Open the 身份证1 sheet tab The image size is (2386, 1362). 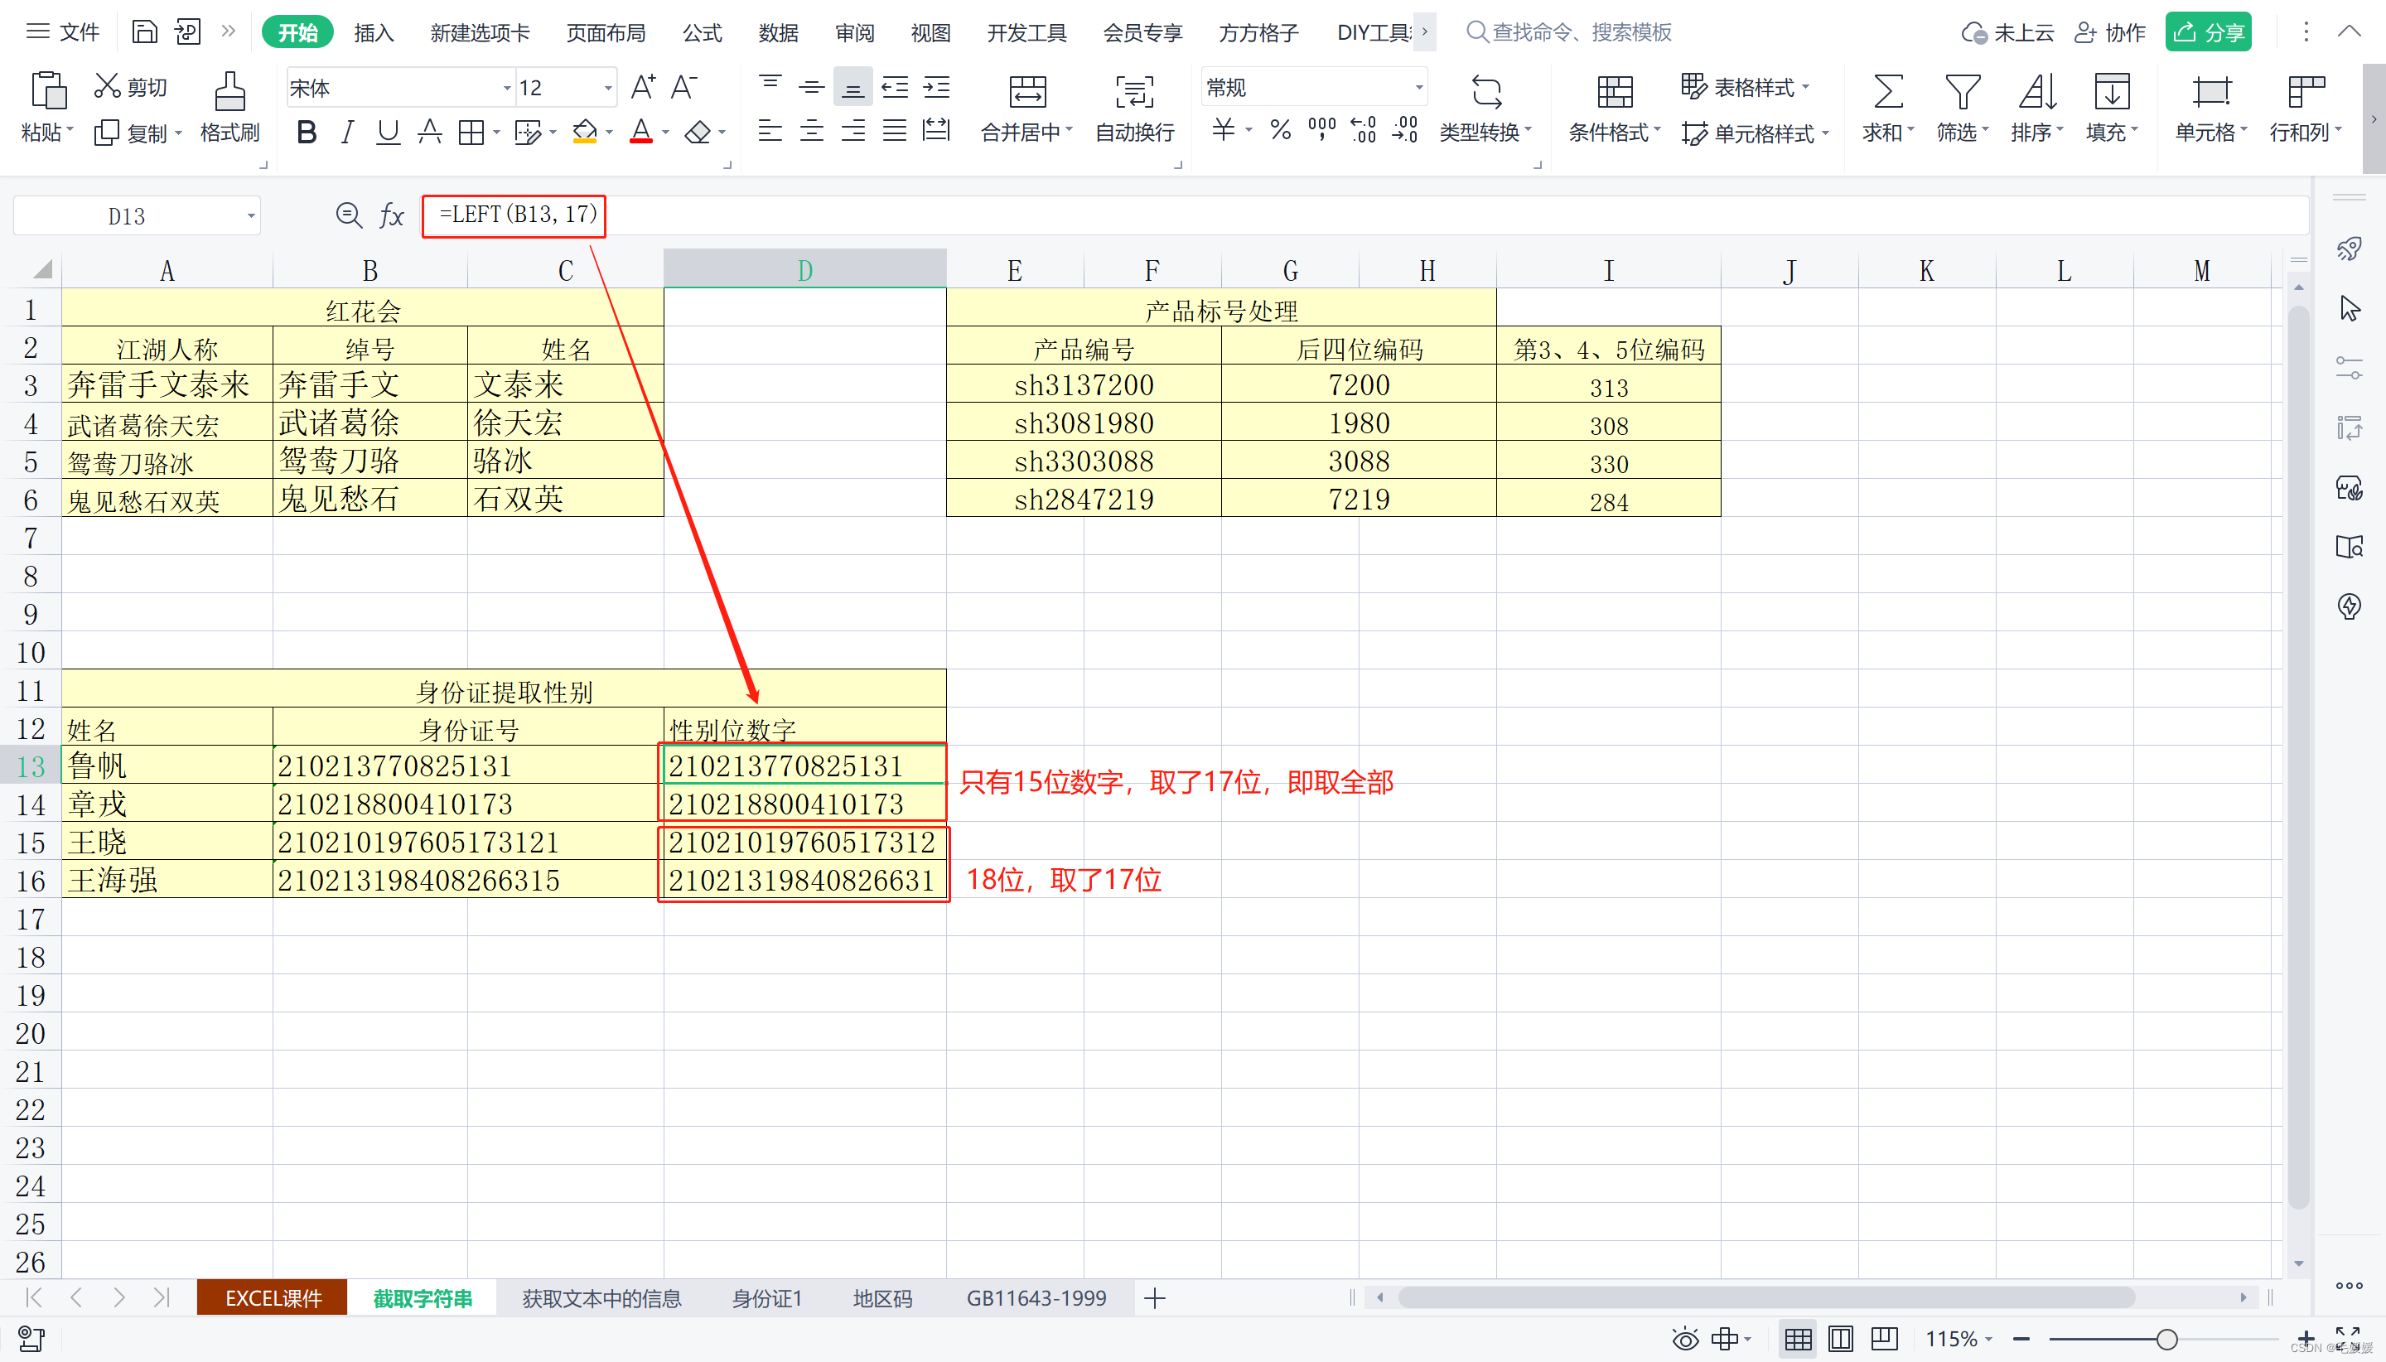click(x=766, y=1298)
